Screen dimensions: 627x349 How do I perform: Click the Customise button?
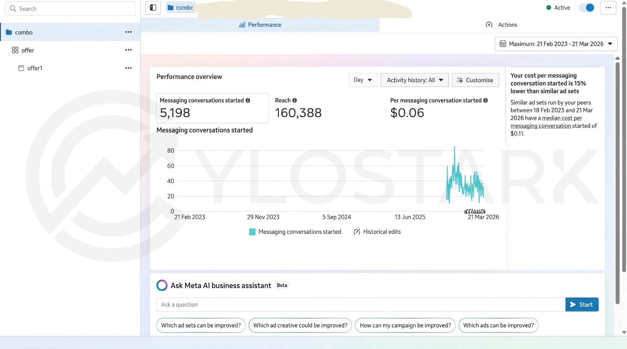(475, 80)
